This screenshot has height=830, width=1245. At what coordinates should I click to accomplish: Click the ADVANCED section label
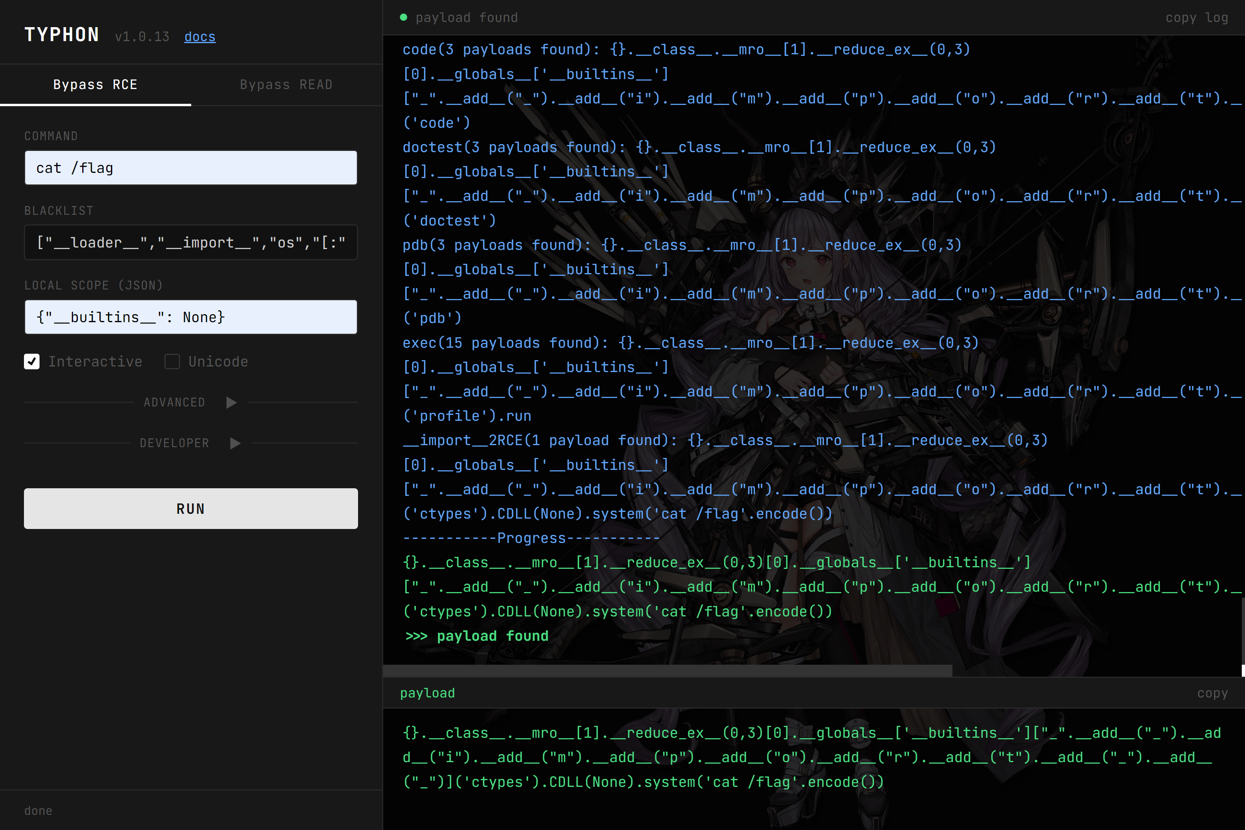[174, 402]
